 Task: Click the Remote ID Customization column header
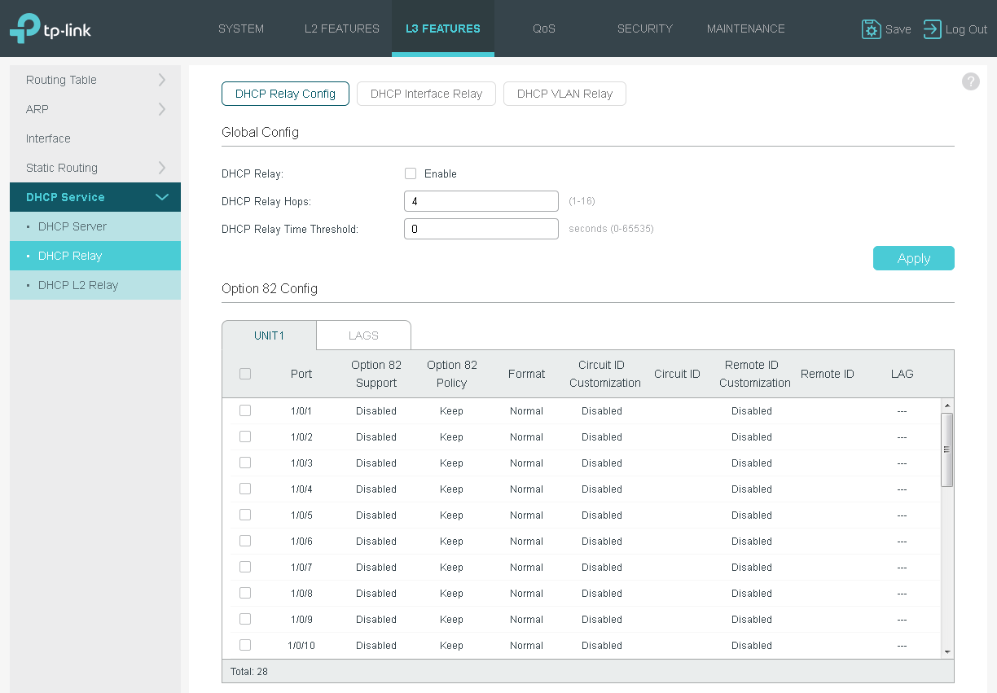[755, 374]
